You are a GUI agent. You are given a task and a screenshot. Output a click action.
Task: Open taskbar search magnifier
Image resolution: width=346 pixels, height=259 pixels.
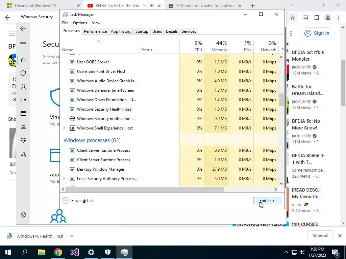pyautogui.click(x=24, y=252)
